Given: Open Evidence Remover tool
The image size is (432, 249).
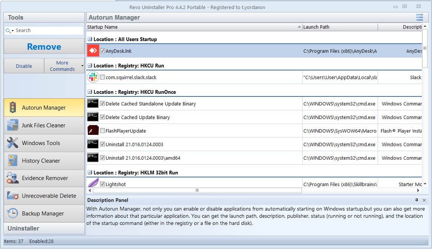Looking at the screenshot, I should coord(44,178).
